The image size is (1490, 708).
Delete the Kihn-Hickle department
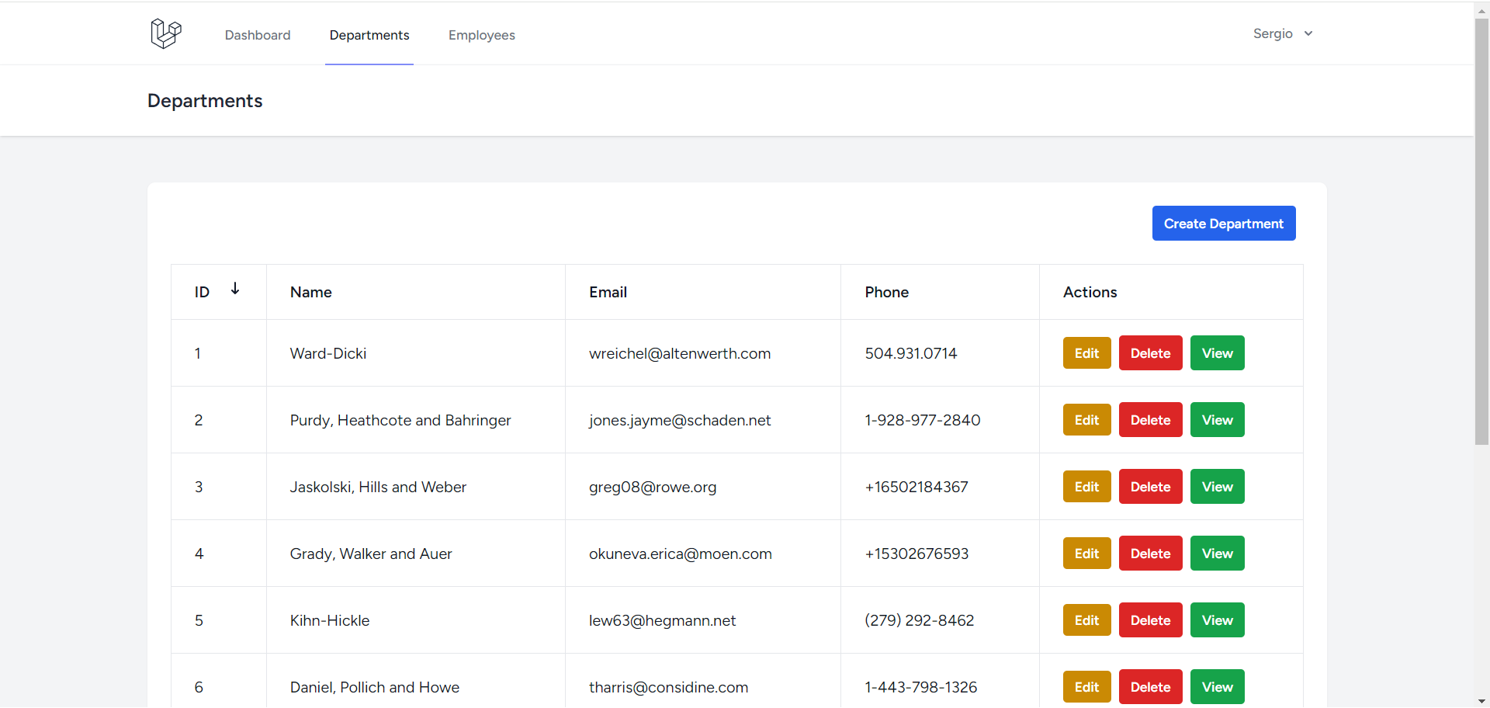click(x=1150, y=619)
